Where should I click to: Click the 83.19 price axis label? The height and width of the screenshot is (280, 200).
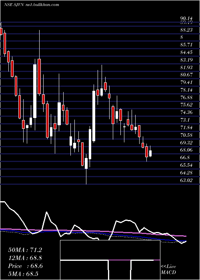(x=186, y=60)
